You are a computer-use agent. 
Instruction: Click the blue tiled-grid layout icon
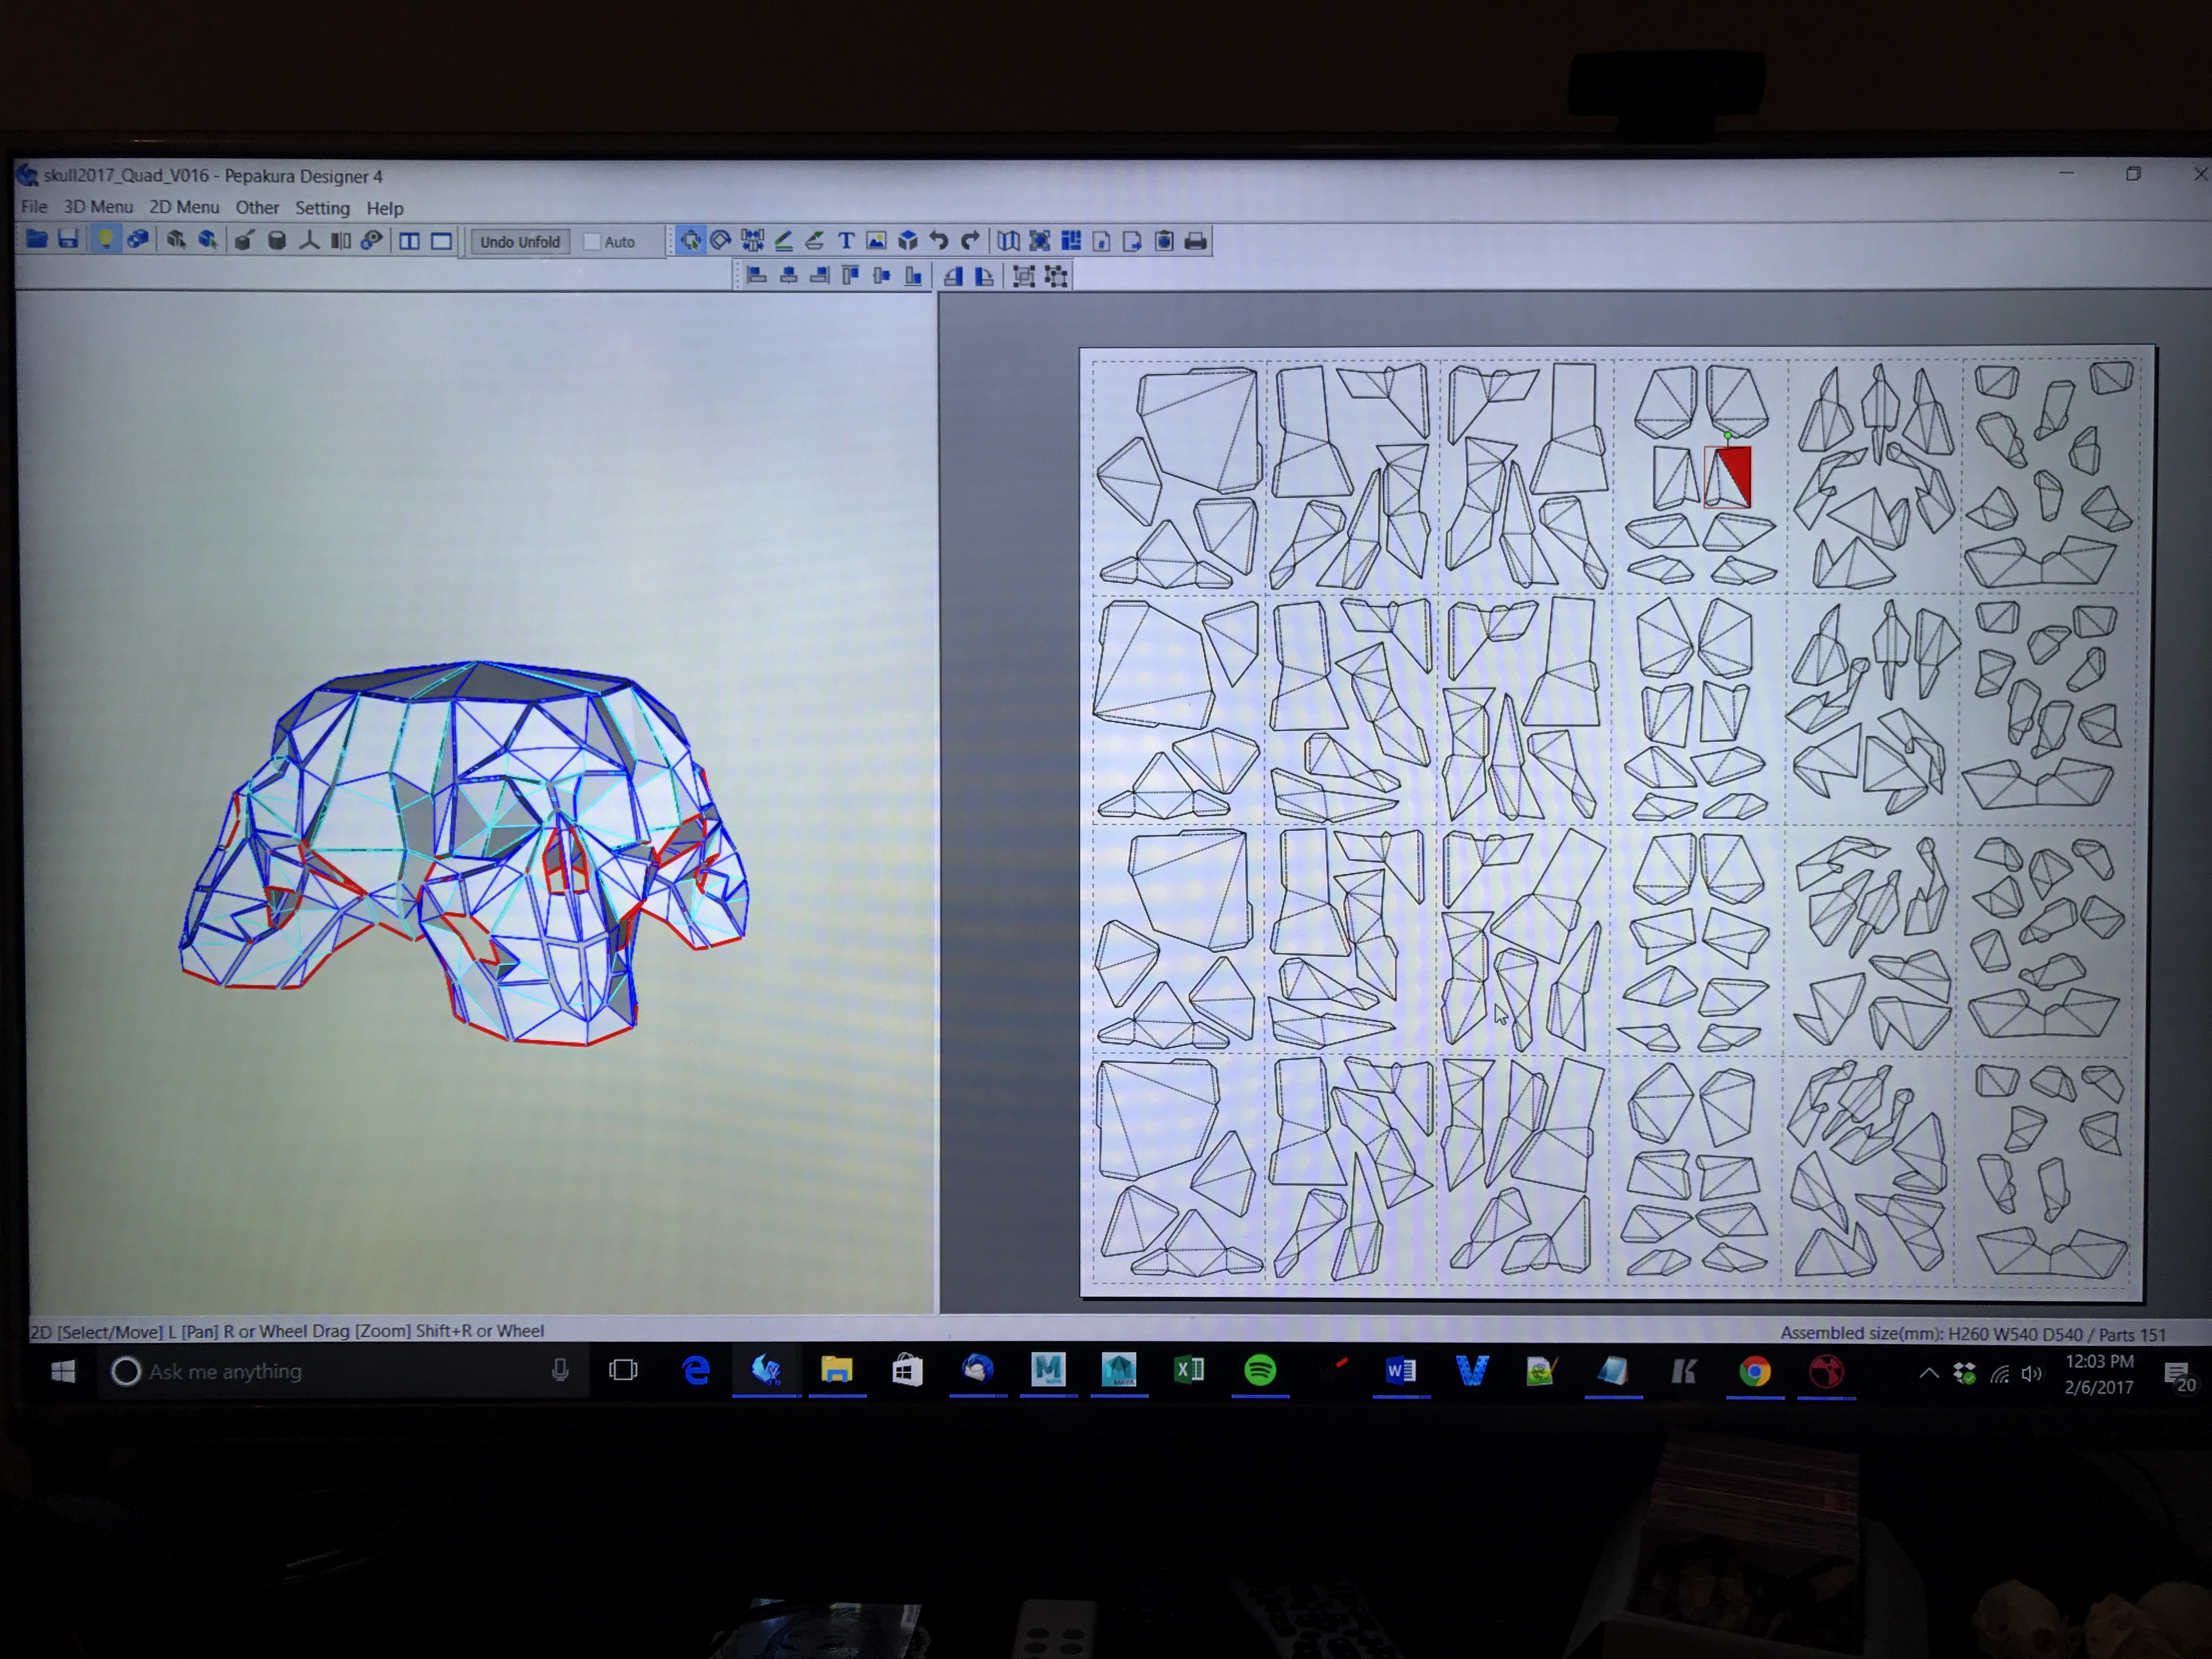[1071, 241]
